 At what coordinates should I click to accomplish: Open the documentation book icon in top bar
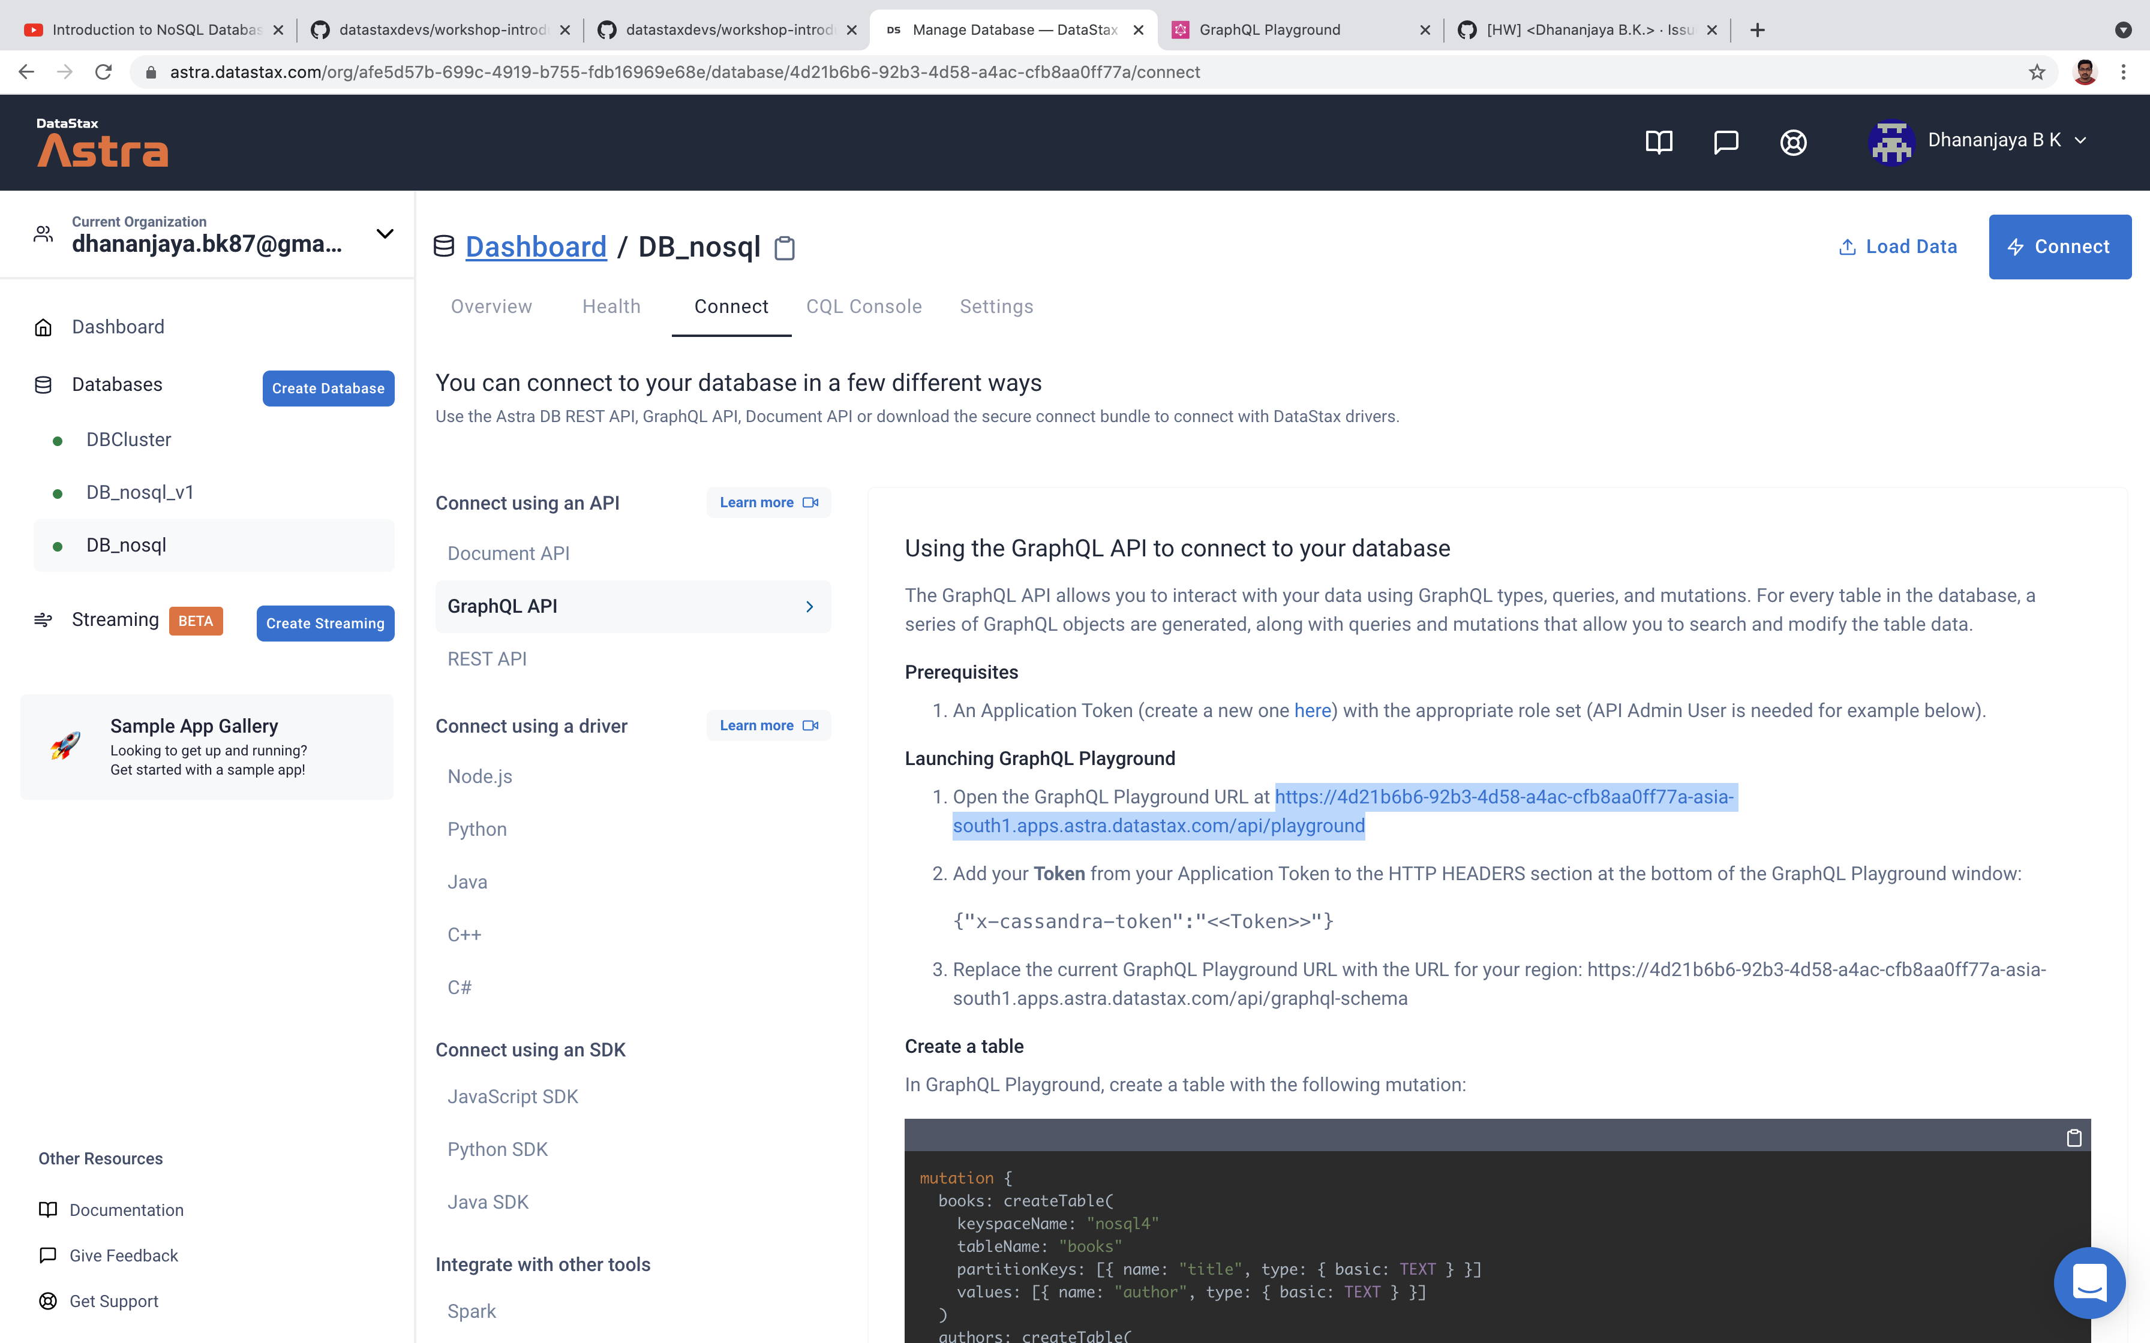[x=1660, y=142]
